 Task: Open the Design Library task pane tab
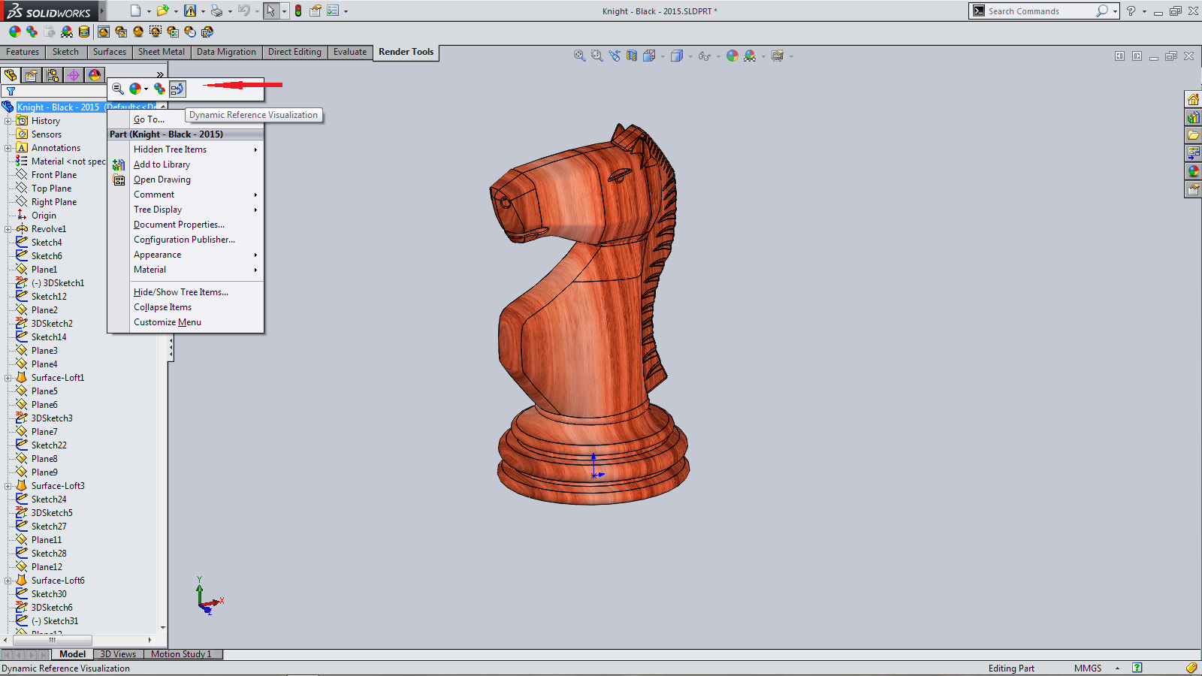tap(1193, 117)
